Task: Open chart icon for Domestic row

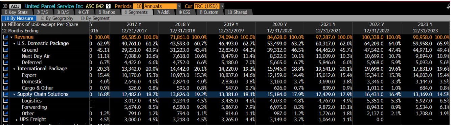Action: (x=5, y=82)
